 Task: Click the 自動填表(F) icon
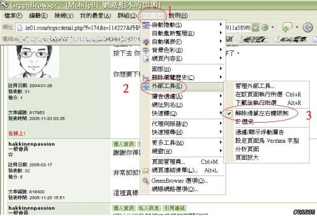coord(146,42)
